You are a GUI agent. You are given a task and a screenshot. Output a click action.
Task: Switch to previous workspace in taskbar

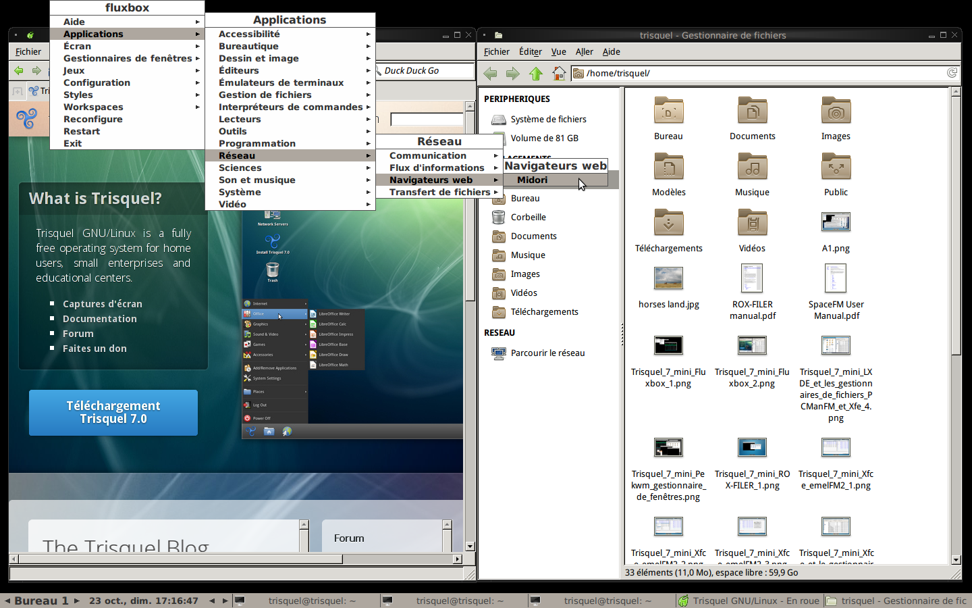coord(7,601)
